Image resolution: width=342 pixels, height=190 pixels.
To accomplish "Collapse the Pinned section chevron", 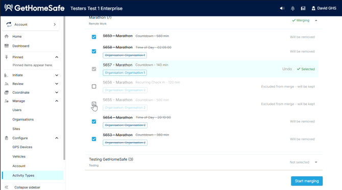I will pyautogui.click(x=57, y=57).
